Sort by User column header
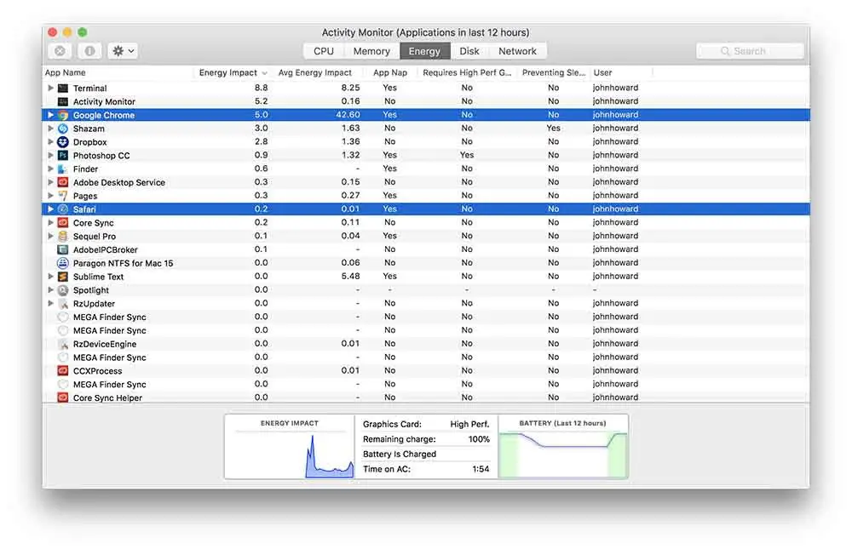The height and width of the screenshot is (549, 852). pyautogui.click(x=621, y=72)
